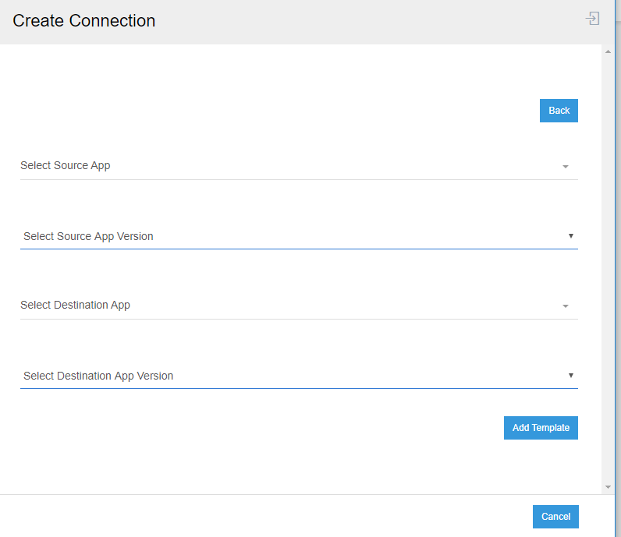Image resolution: width=621 pixels, height=537 pixels.
Task: Click the Add Template button
Action: coord(541,428)
